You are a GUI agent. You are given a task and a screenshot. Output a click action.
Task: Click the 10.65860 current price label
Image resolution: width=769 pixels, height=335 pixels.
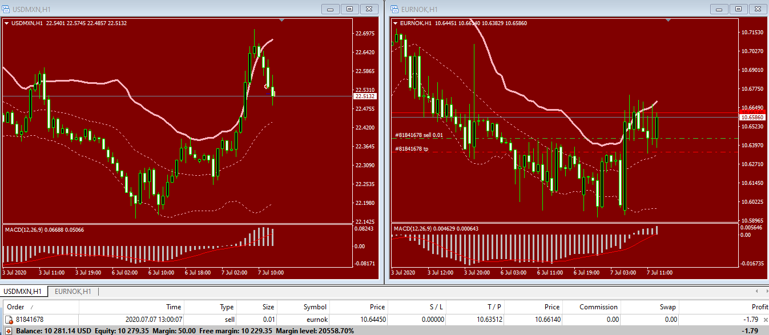point(753,117)
